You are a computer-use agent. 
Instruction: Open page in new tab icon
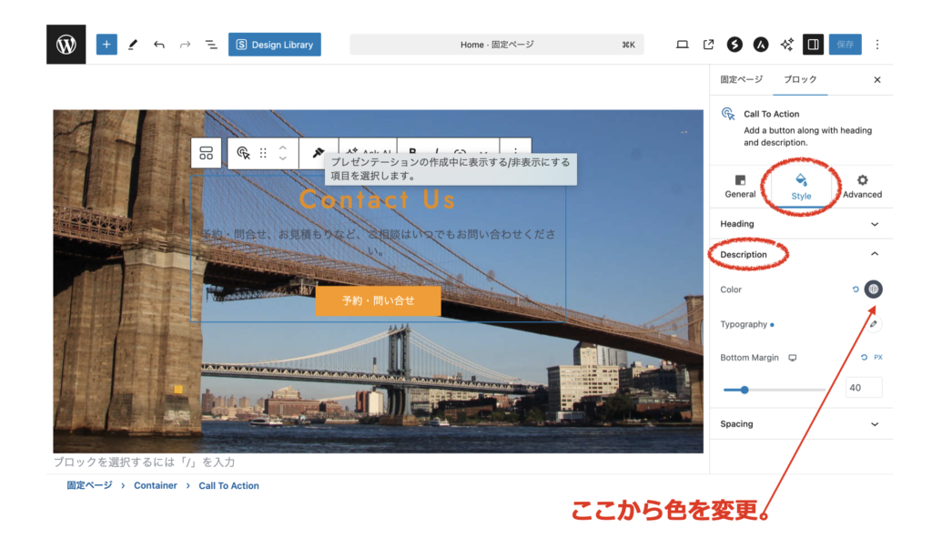click(708, 44)
